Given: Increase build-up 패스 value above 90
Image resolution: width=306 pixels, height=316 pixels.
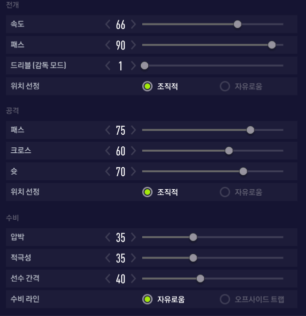Looking at the screenshot, I should 133,44.
